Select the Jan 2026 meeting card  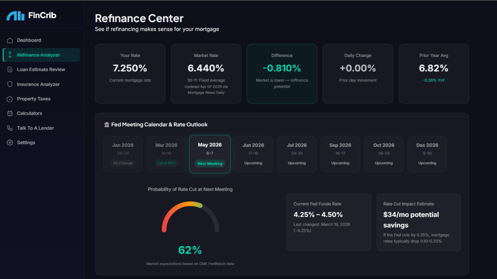(123, 154)
